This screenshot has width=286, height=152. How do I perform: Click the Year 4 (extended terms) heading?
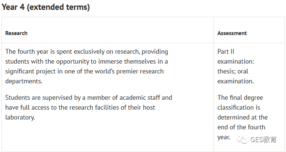pyautogui.click(x=46, y=7)
